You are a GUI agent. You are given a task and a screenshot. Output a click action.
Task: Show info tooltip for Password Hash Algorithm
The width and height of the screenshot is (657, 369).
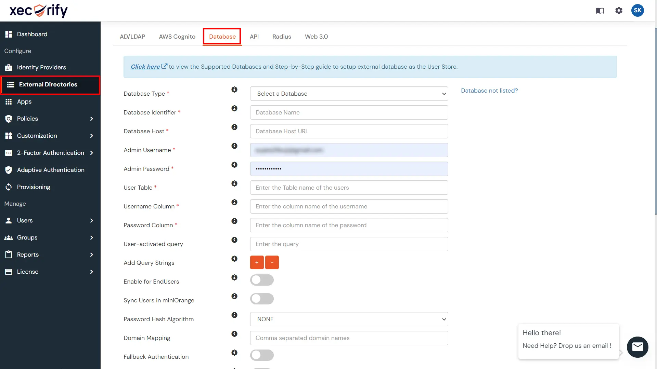(234, 315)
